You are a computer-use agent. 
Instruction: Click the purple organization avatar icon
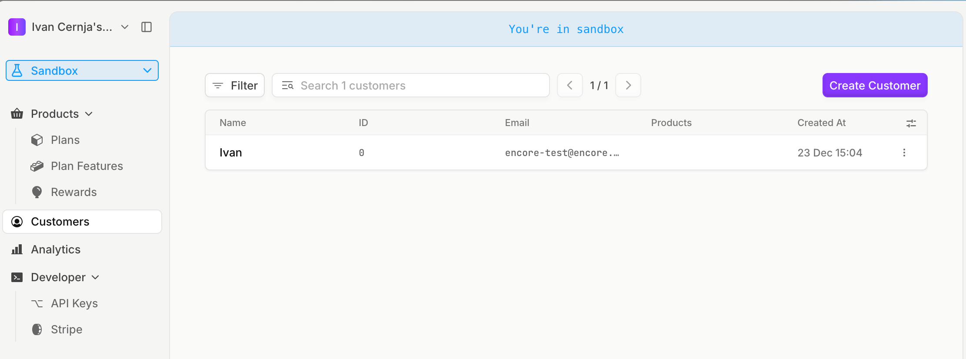click(x=17, y=27)
